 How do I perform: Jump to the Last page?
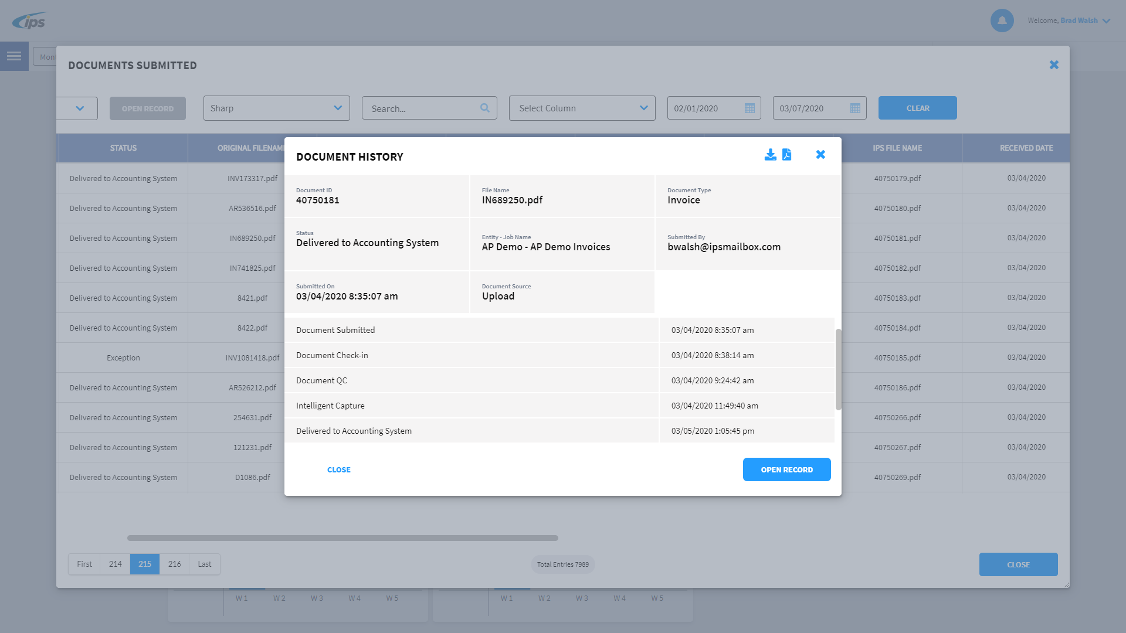point(204,564)
